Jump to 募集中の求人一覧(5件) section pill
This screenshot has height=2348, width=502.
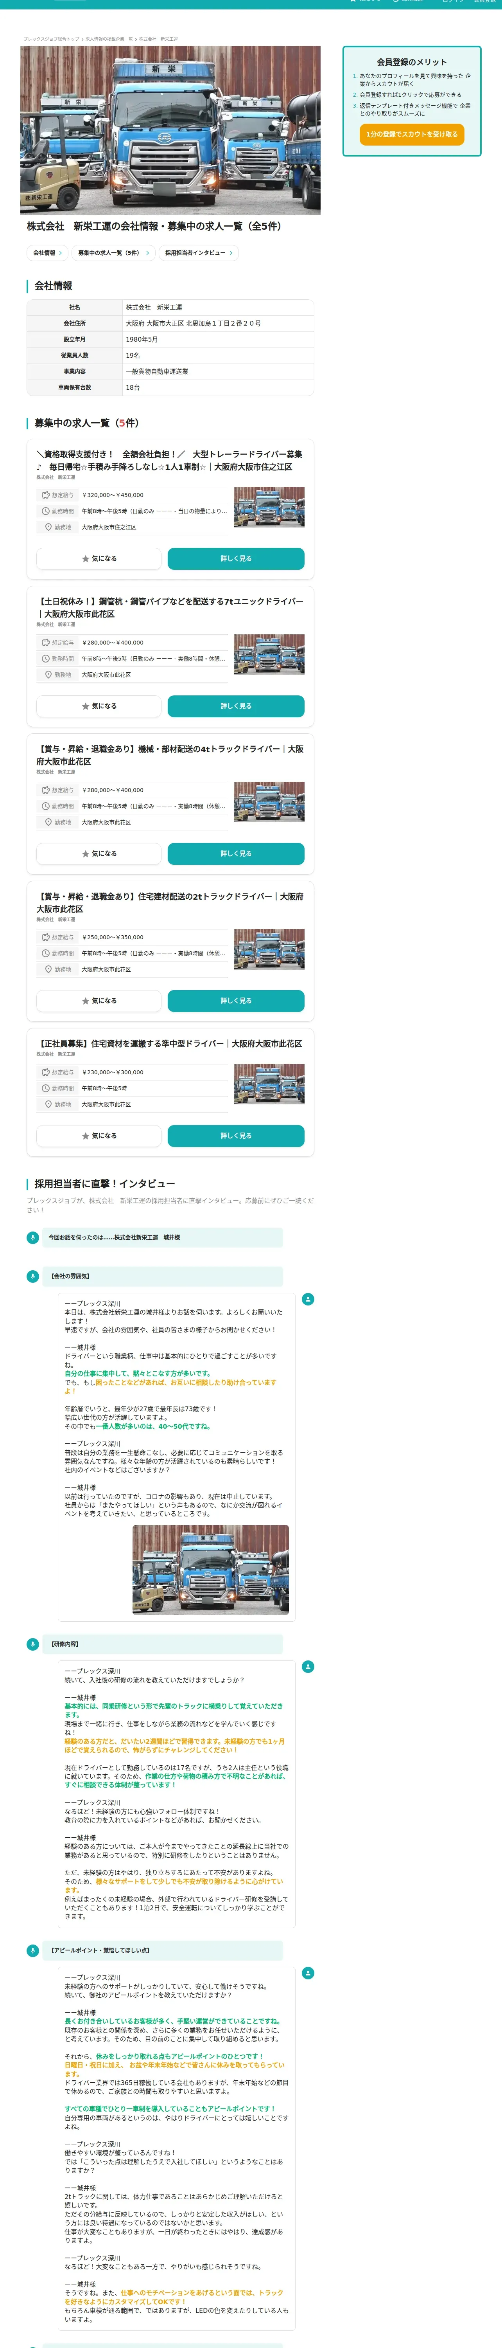[x=113, y=252]
